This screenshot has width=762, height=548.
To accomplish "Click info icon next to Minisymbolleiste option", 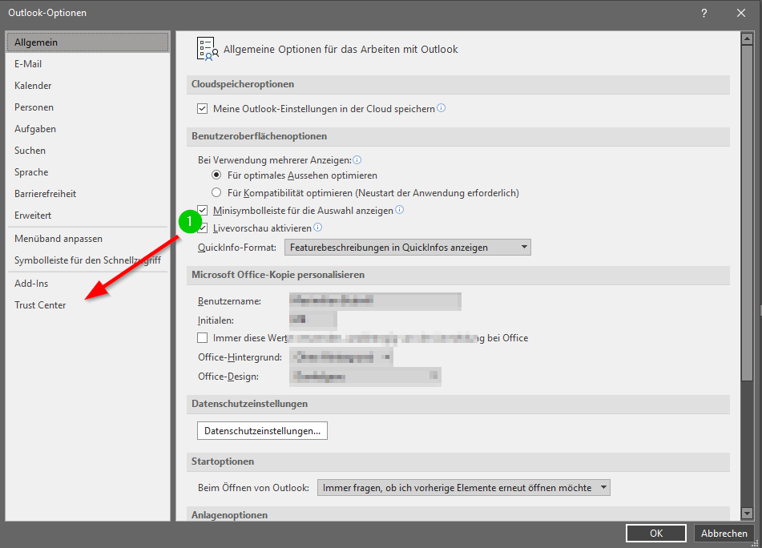I will [399, 210].
